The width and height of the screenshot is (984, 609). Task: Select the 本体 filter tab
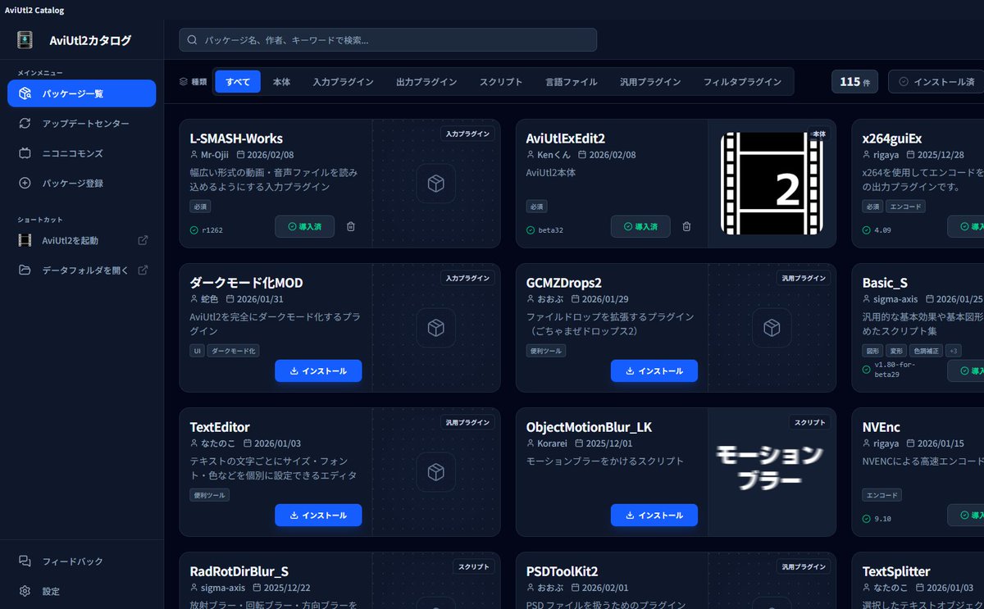[x=282, y=82]
